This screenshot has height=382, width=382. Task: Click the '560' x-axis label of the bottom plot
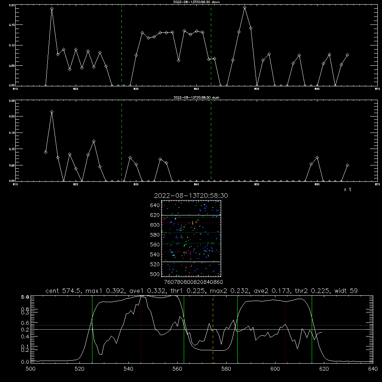177,369
